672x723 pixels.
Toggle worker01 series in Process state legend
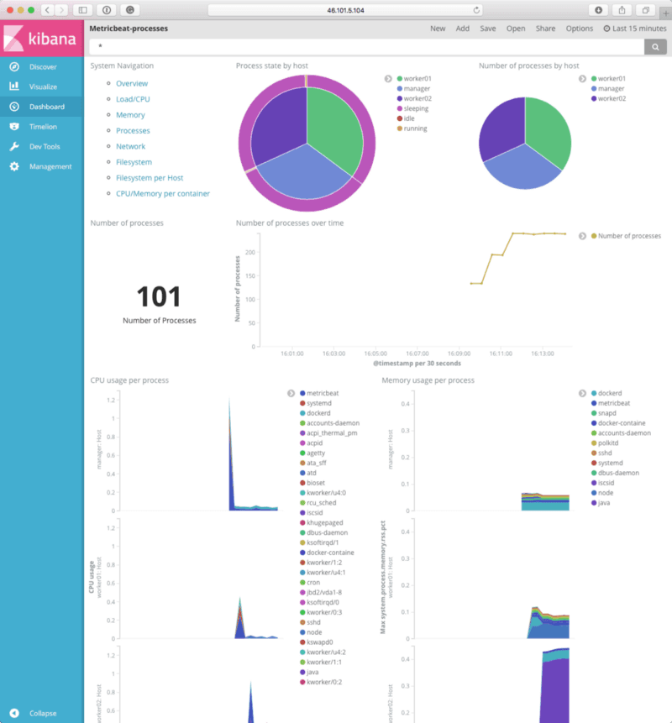pyautogui.click(x=417, y=79)
